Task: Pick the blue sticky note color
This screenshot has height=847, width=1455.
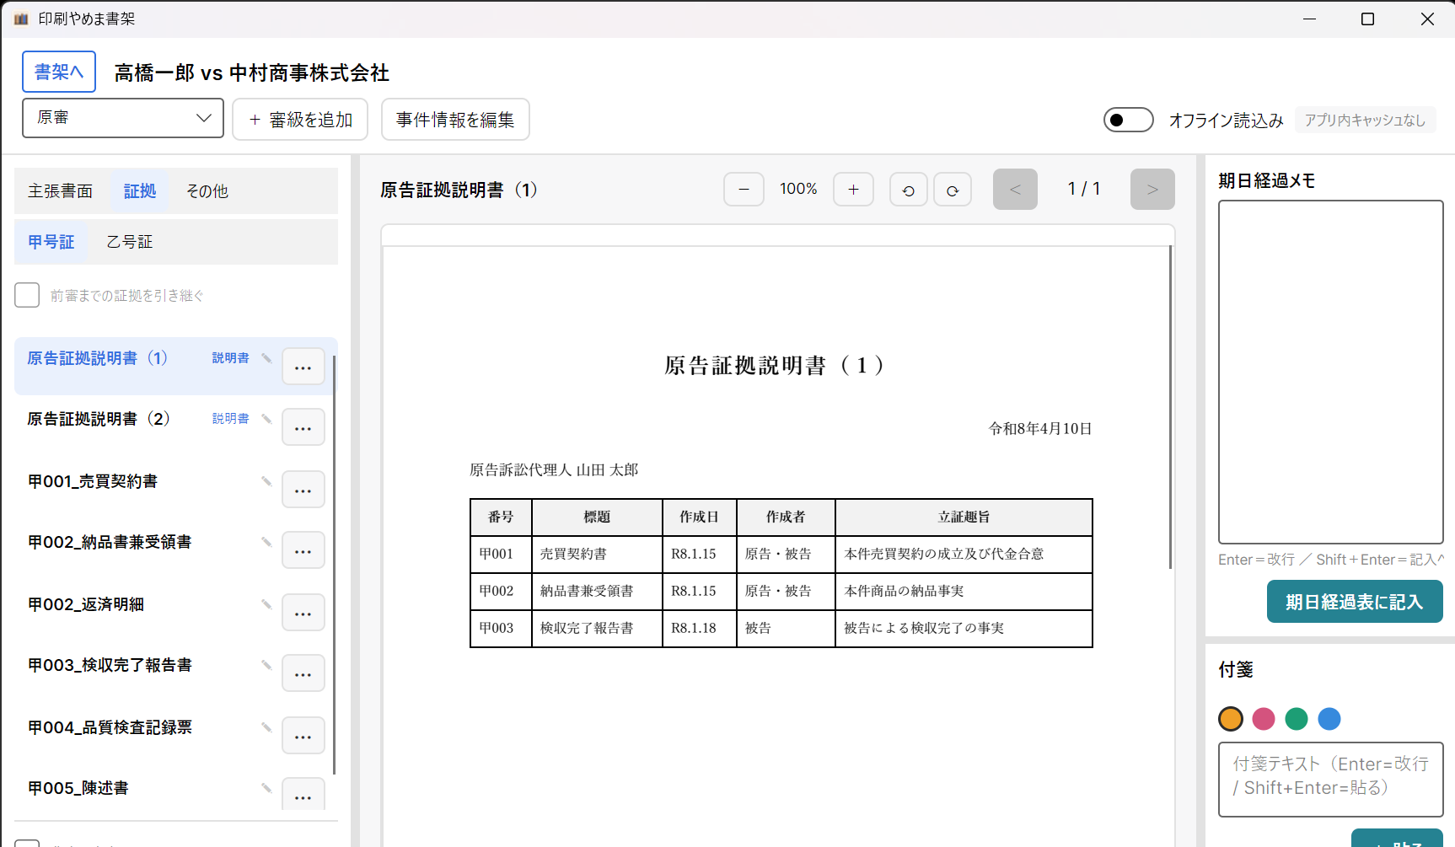Action: 1329,719
